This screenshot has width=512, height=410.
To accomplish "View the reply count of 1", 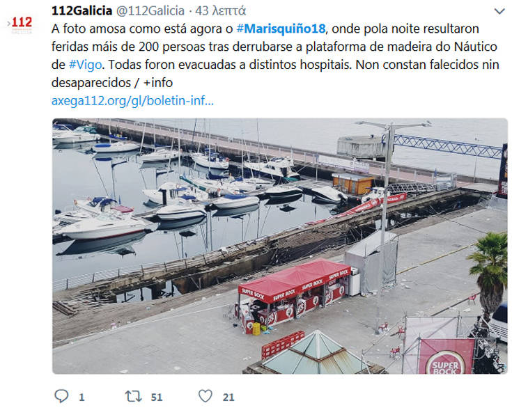I will tap(82, 397).
